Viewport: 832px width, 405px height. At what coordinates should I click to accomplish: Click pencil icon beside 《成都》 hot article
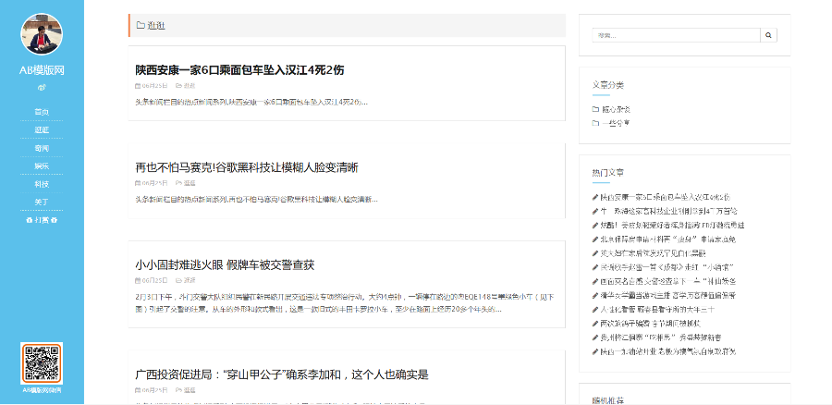tap(595, 267)
